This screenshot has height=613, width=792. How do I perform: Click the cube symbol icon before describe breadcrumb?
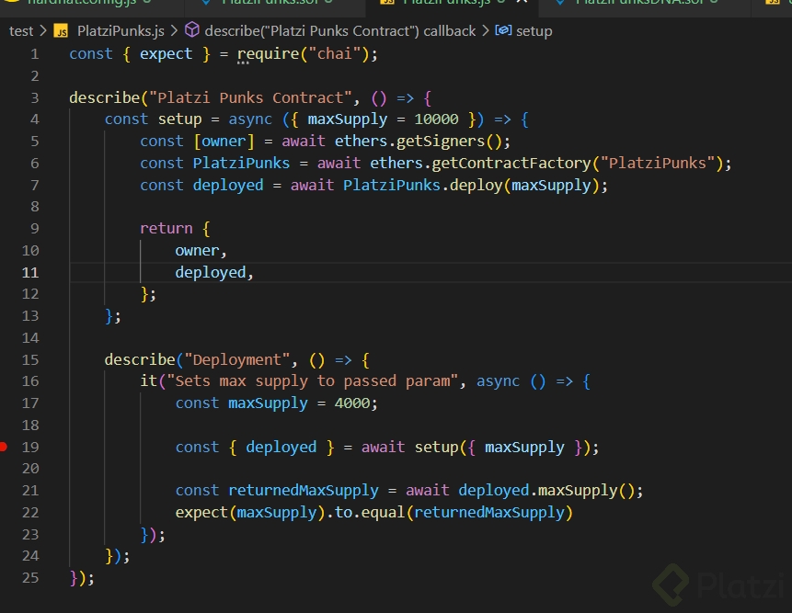pyautogui.click(x=192, y=30)
